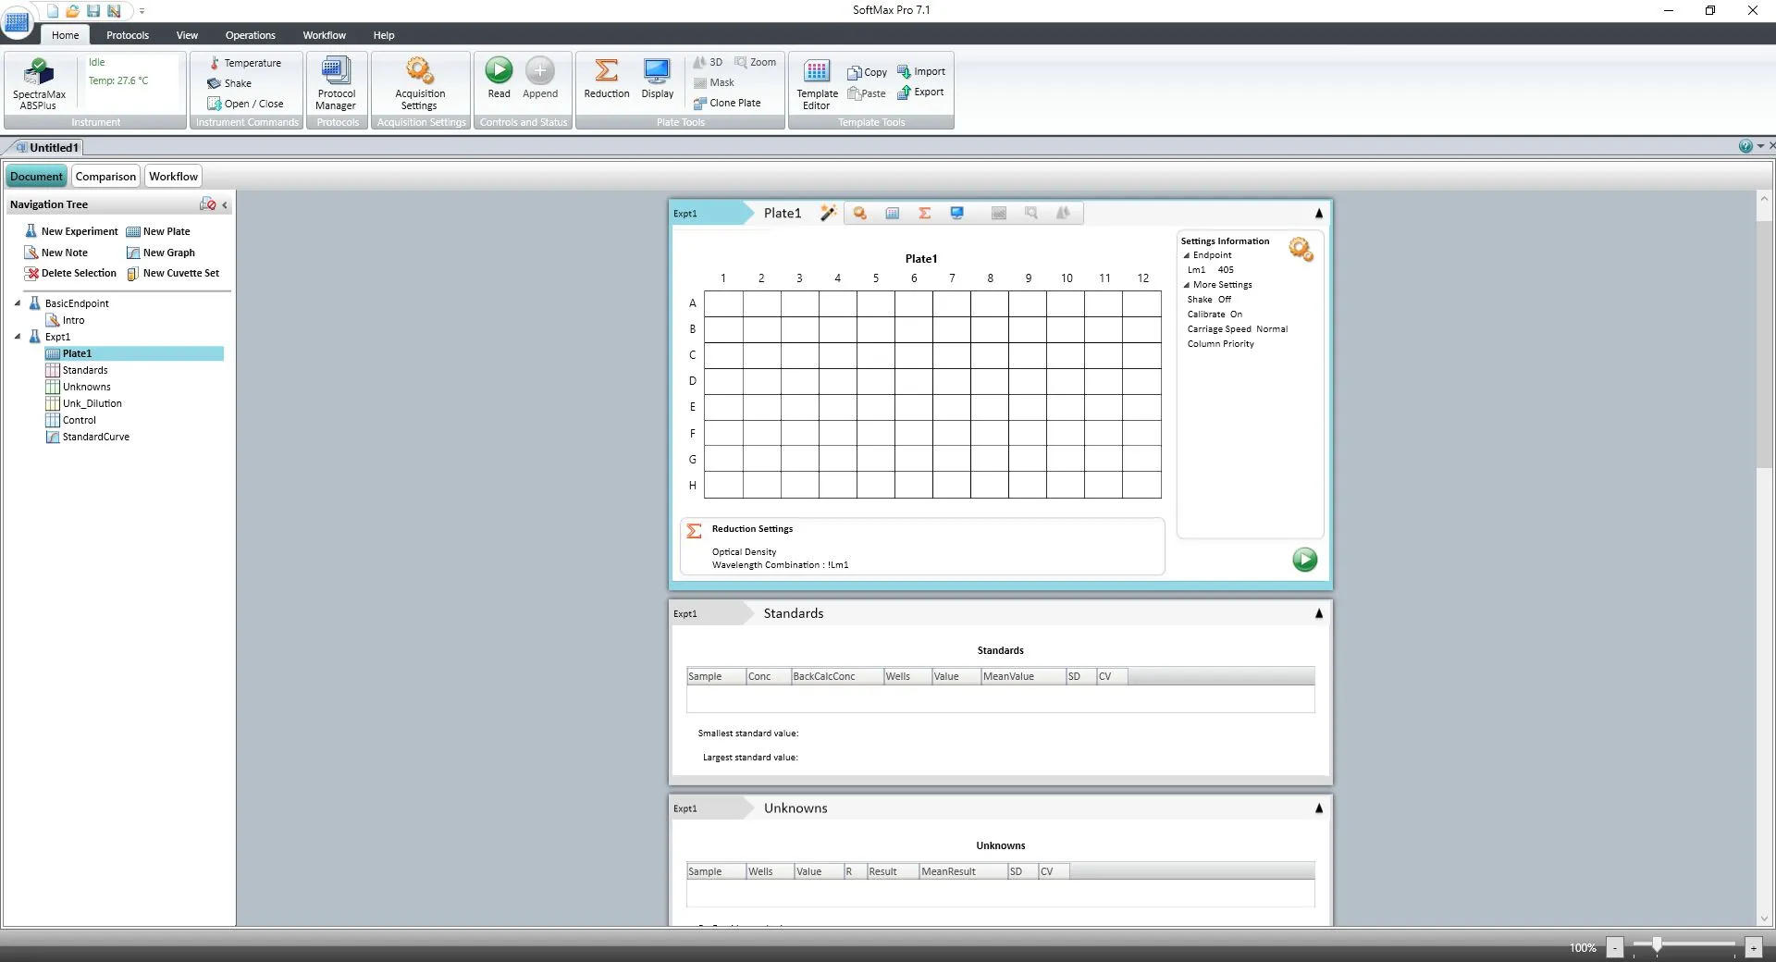1776x962 pixels.
Task: Click the save icon in quick access toolbar
Action: (93, 11)
